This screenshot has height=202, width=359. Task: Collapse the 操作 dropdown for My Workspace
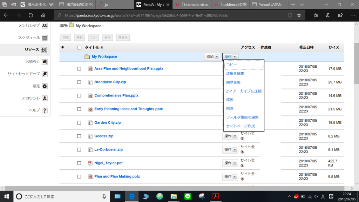tap(230, 56)
